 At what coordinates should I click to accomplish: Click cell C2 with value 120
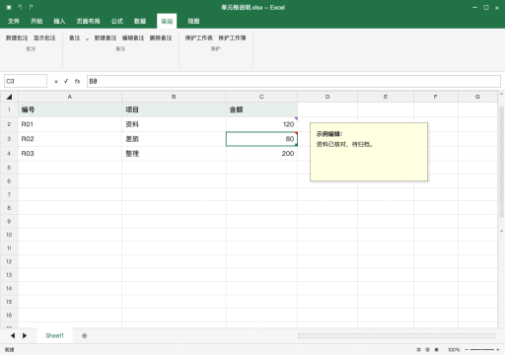261,124
